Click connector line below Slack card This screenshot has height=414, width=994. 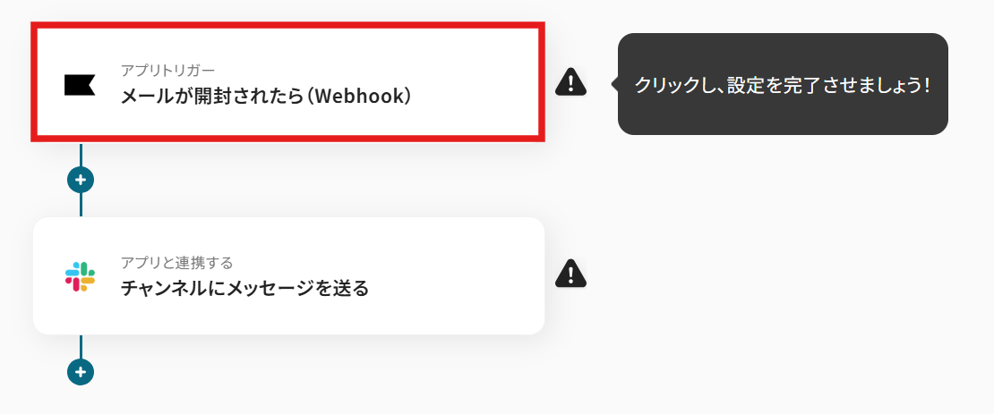coord(81,346)
